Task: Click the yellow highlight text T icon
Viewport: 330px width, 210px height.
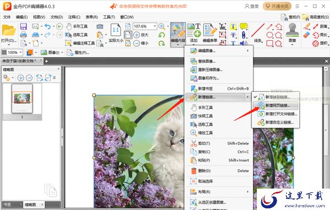Action: (233, 26)
